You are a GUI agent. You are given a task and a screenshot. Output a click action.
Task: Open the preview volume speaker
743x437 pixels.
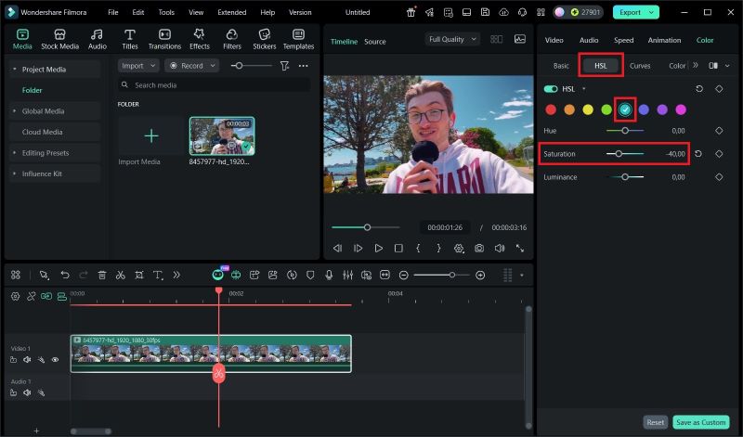(x=500, y=248)
